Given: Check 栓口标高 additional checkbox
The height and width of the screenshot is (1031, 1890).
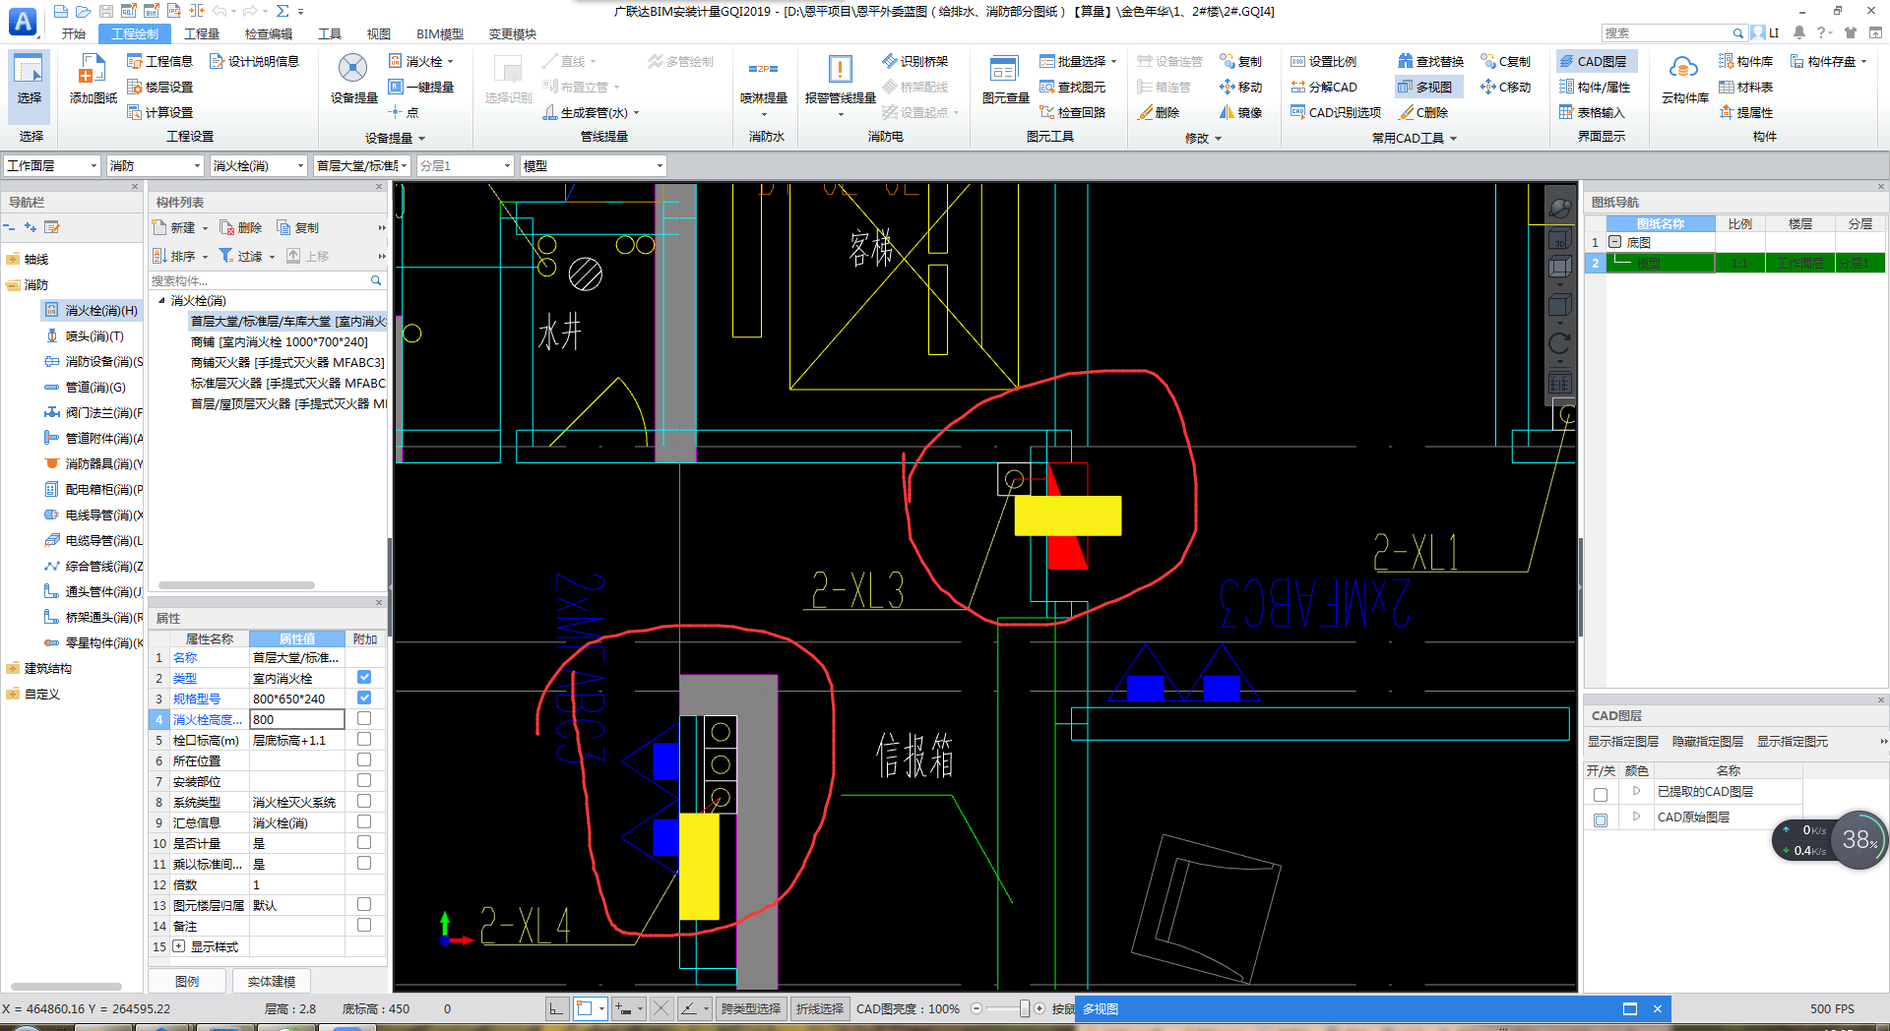Looking at the screenshot, I should (x=364, y=740).
